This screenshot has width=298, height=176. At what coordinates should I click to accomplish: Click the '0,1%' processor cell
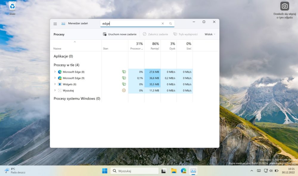136,78
